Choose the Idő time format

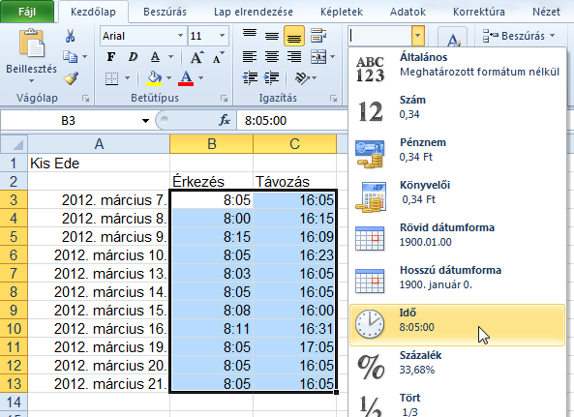[457, 325]
